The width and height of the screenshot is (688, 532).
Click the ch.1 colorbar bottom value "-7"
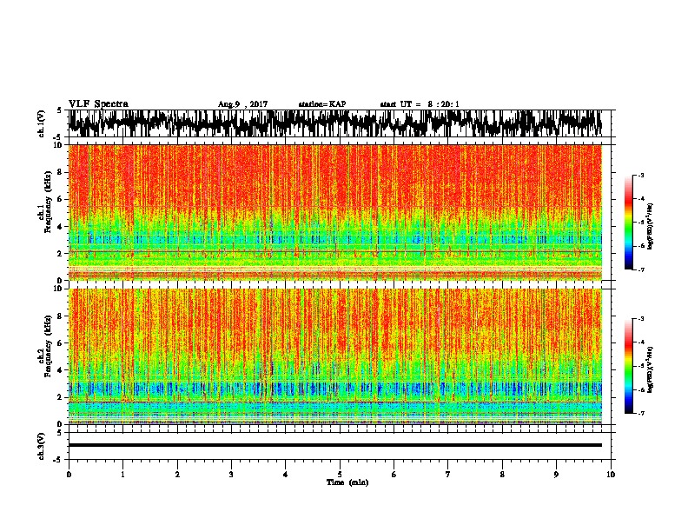coord(641,269)
